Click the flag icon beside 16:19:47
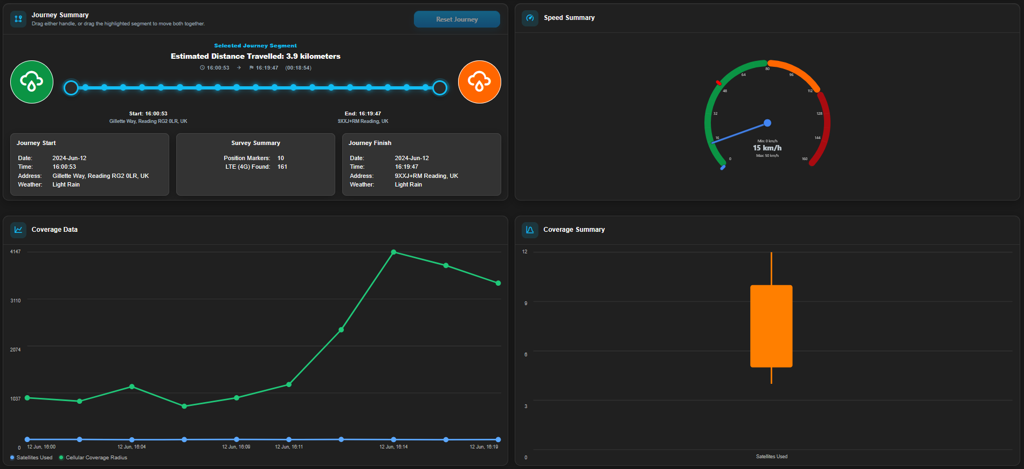The image size is (1024, 469). click(251, 68)
